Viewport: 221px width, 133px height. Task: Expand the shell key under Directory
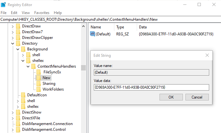18,101
